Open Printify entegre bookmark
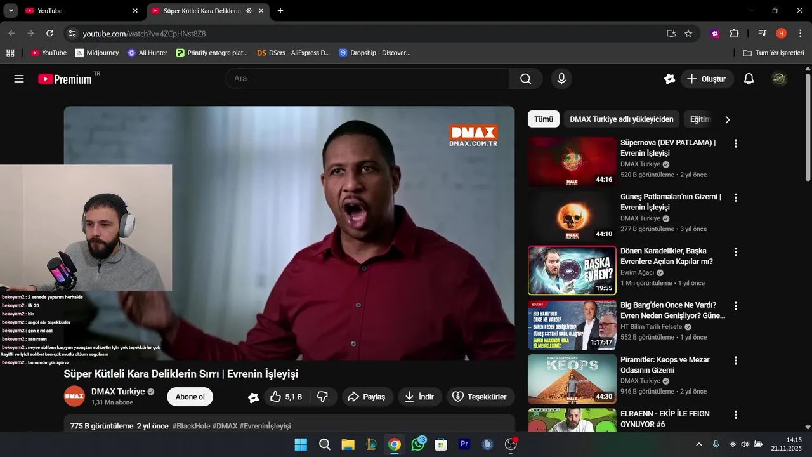 tap(212, 53)
